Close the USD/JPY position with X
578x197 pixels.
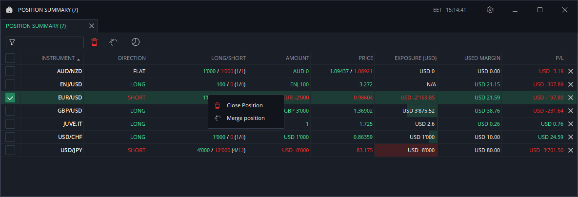pos(571,150)
